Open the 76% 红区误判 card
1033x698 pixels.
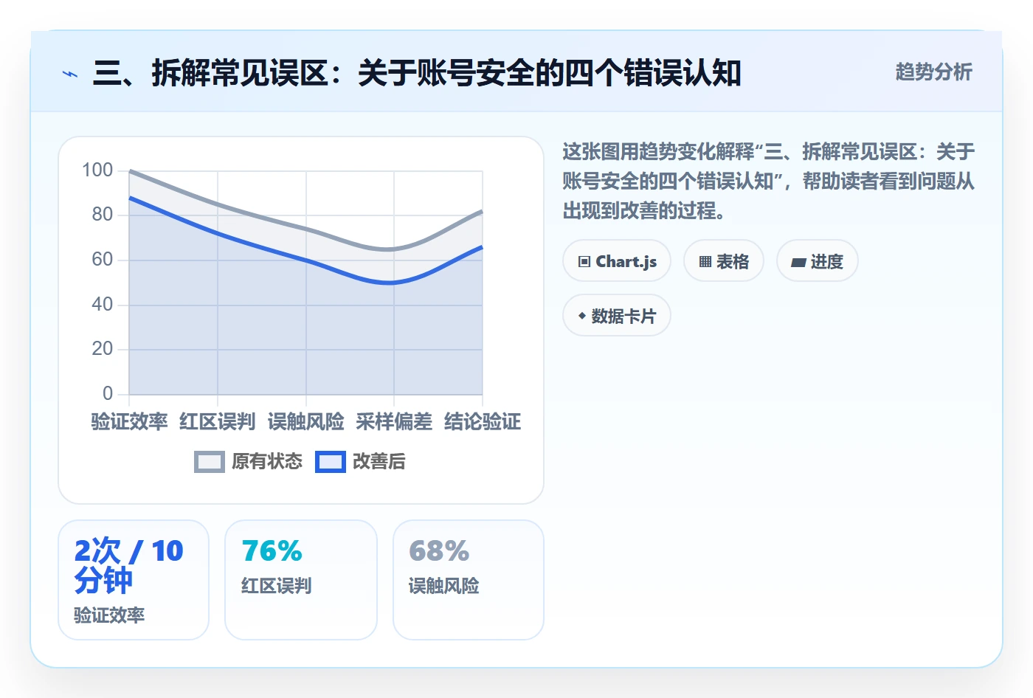(301, 580)
